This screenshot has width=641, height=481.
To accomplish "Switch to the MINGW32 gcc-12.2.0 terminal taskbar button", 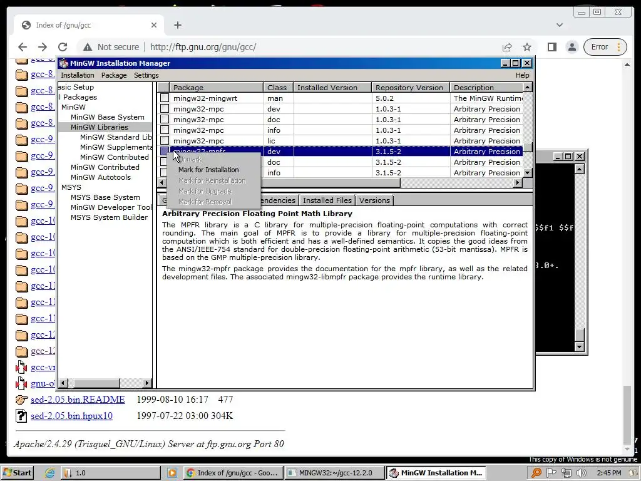I will tap(334, 473).
